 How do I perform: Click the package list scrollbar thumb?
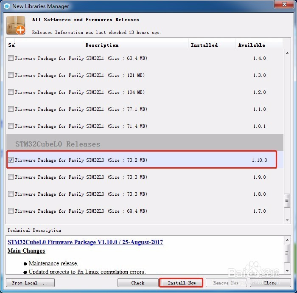(x=287, y=200)
